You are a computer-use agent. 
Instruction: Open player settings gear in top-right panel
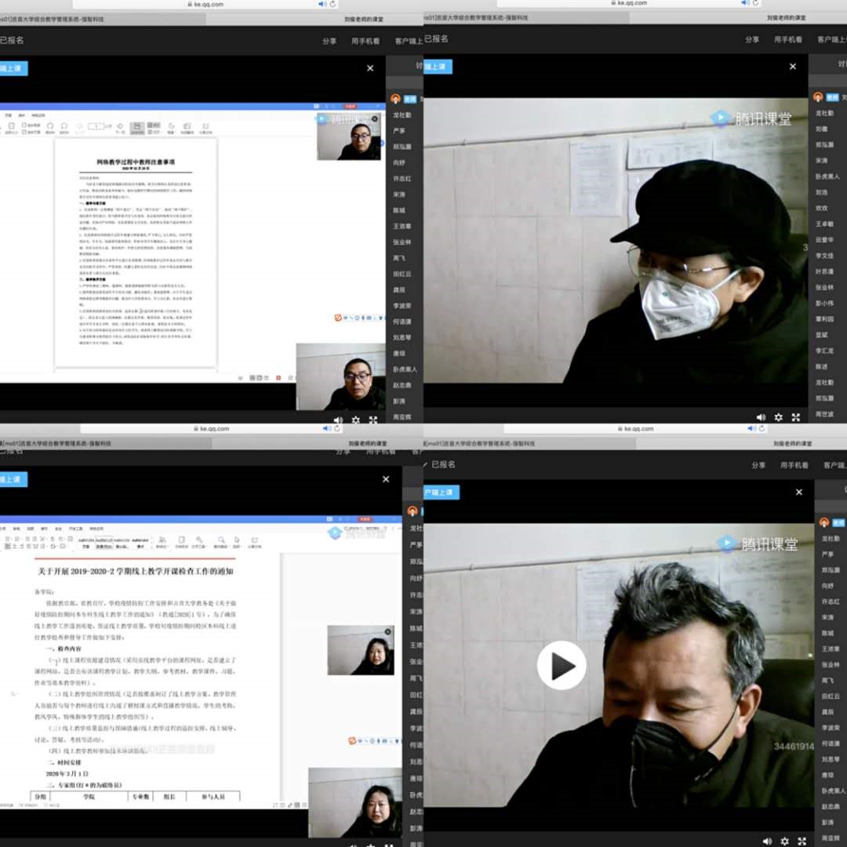coord(778,417)
